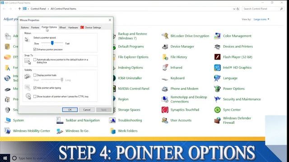Click the Infrared icon

pyautogui.click(x=165, y=67)
